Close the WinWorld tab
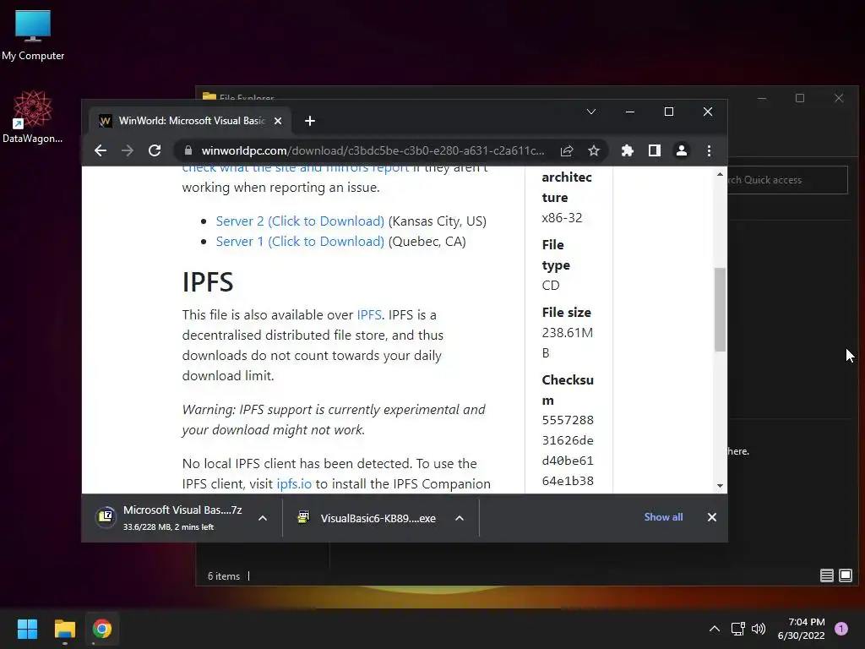The height and width of the screenshot is (649, 865). (x=278, y=121)
